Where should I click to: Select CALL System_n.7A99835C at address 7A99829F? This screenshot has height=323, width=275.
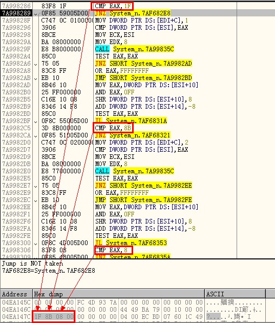(x=134, y=49)
